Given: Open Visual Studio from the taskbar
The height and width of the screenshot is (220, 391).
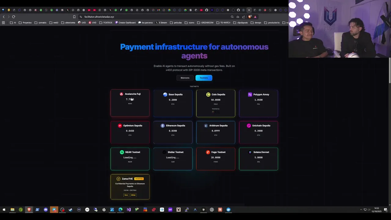Looking at the screenshot, I should [129, 210].
